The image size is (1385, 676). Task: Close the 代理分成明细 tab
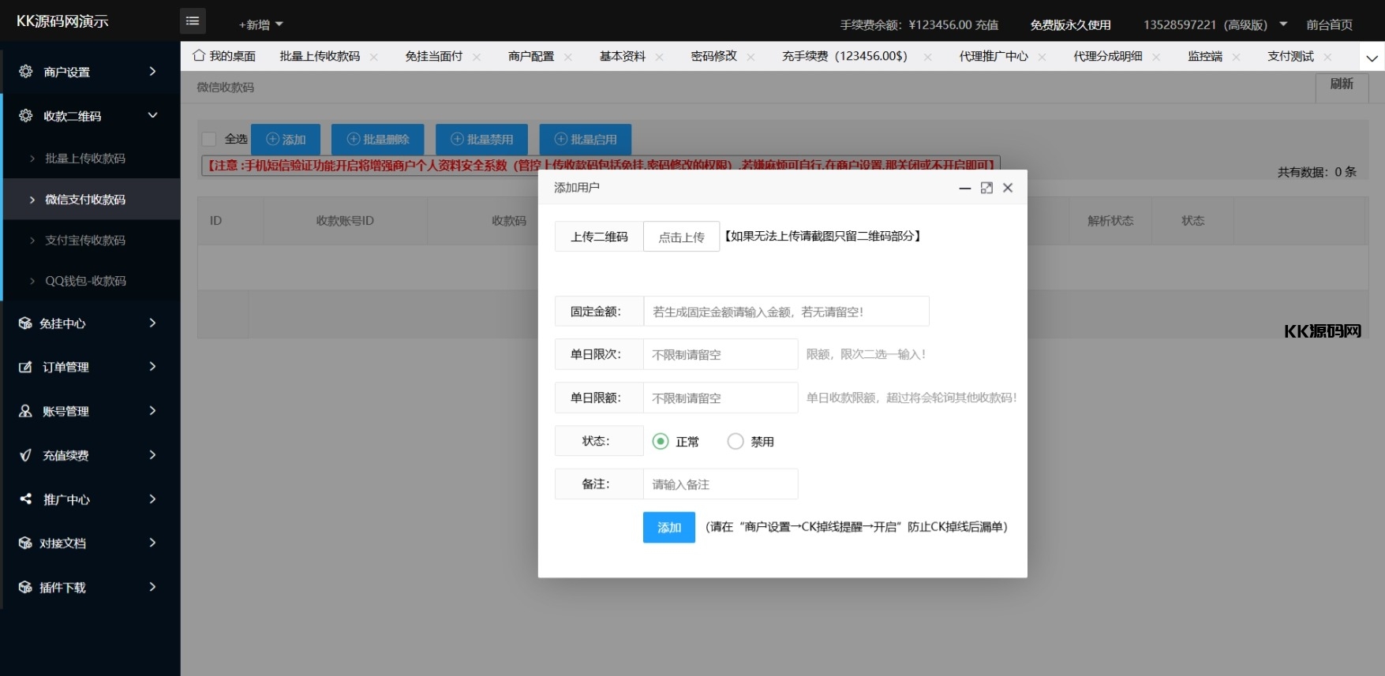1157,57
